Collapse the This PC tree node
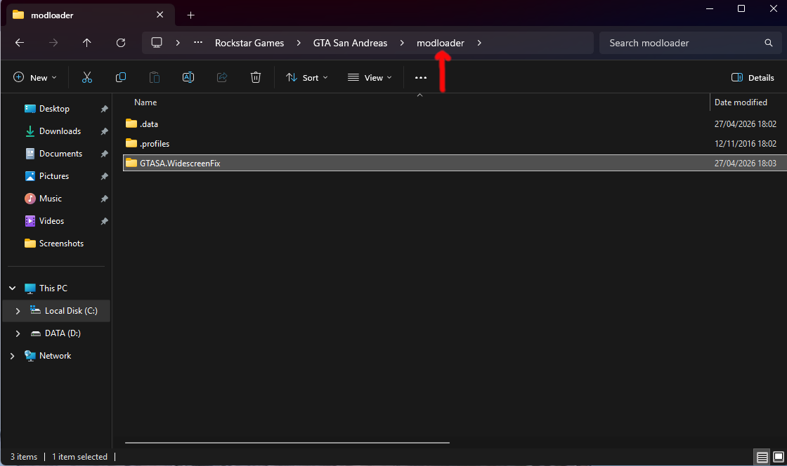The width and height of the screenshot is (787, 466). click(x=13, y=288)
